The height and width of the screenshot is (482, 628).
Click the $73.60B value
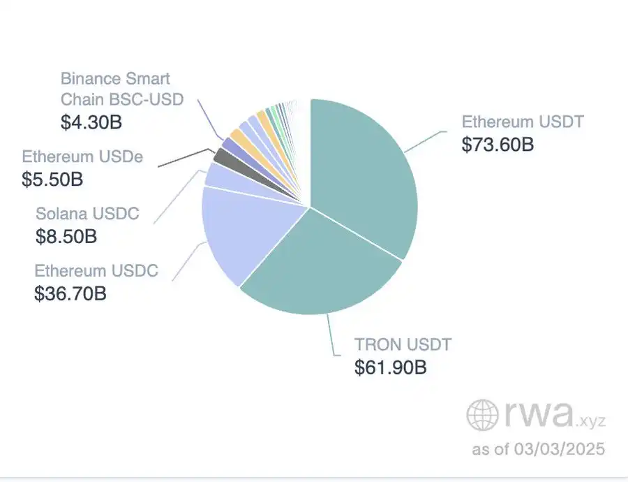[x=498, y=145]
